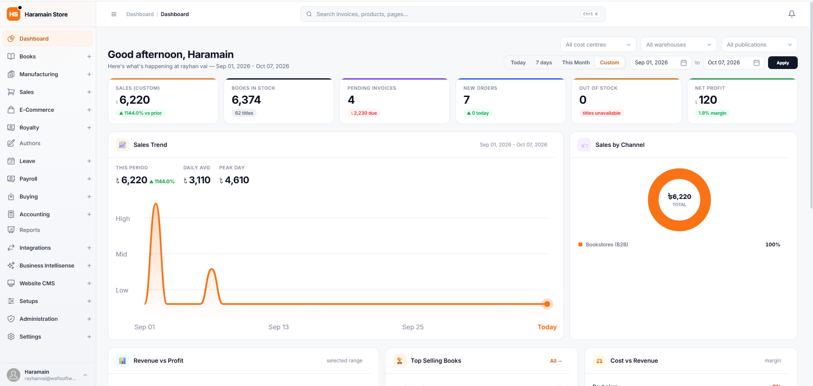813x386 pixels.
Task: Click the Royalty sidebar icon
Action: (11, 127)
